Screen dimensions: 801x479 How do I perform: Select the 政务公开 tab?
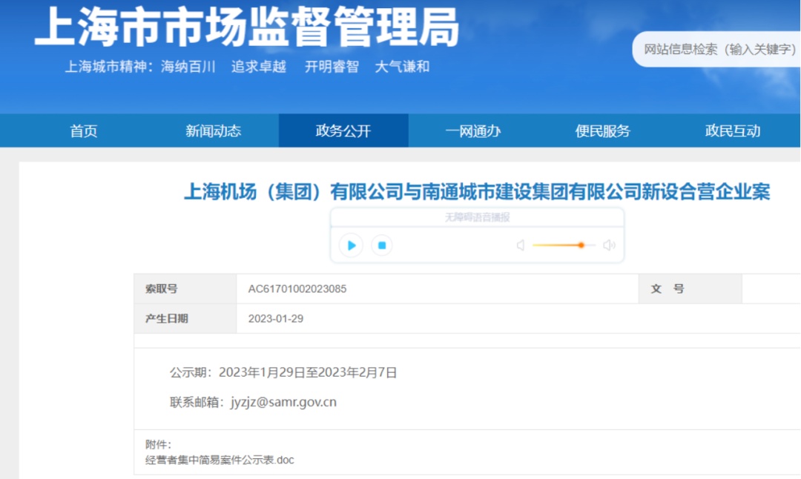(343, 131)
